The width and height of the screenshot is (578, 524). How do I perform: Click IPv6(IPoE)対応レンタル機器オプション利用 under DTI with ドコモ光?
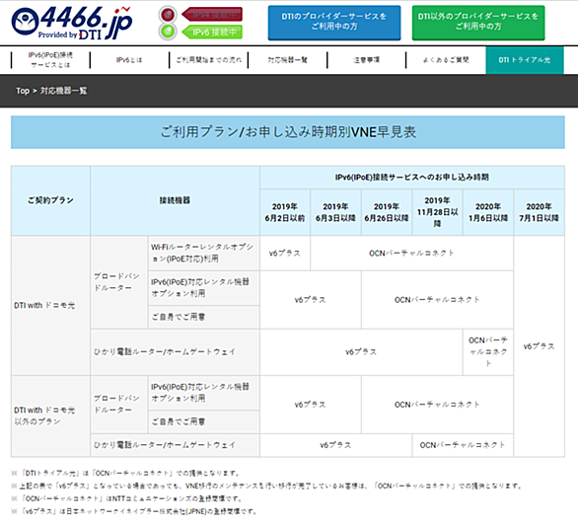point(203,288)
